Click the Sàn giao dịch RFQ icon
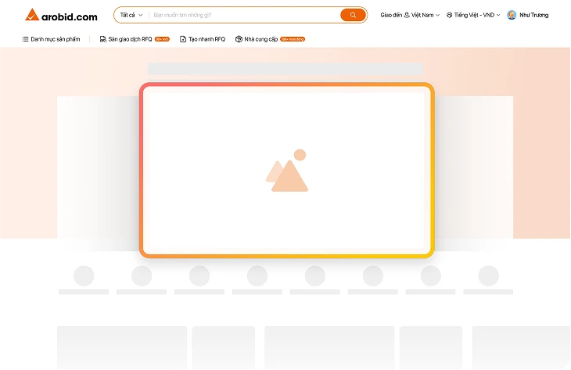The width and height of the screenshot is (571, 370). tap(103, 39)
